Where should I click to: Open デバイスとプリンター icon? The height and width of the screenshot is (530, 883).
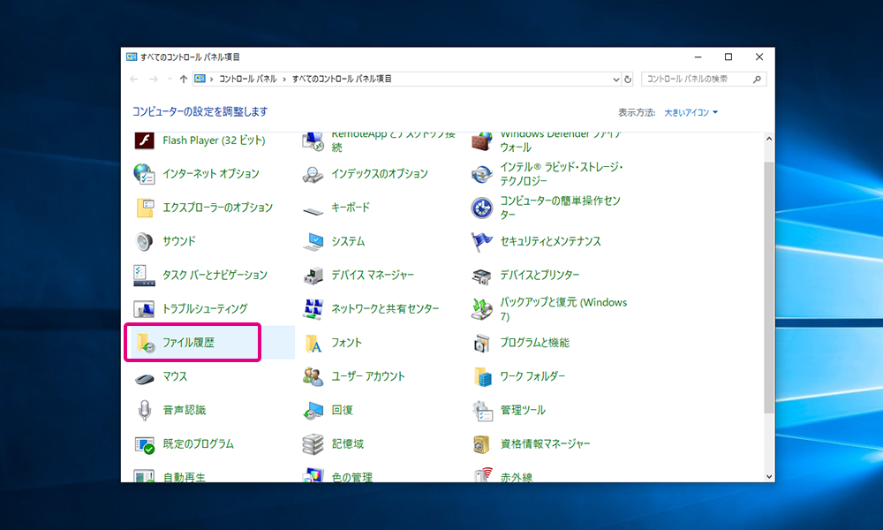482,275
